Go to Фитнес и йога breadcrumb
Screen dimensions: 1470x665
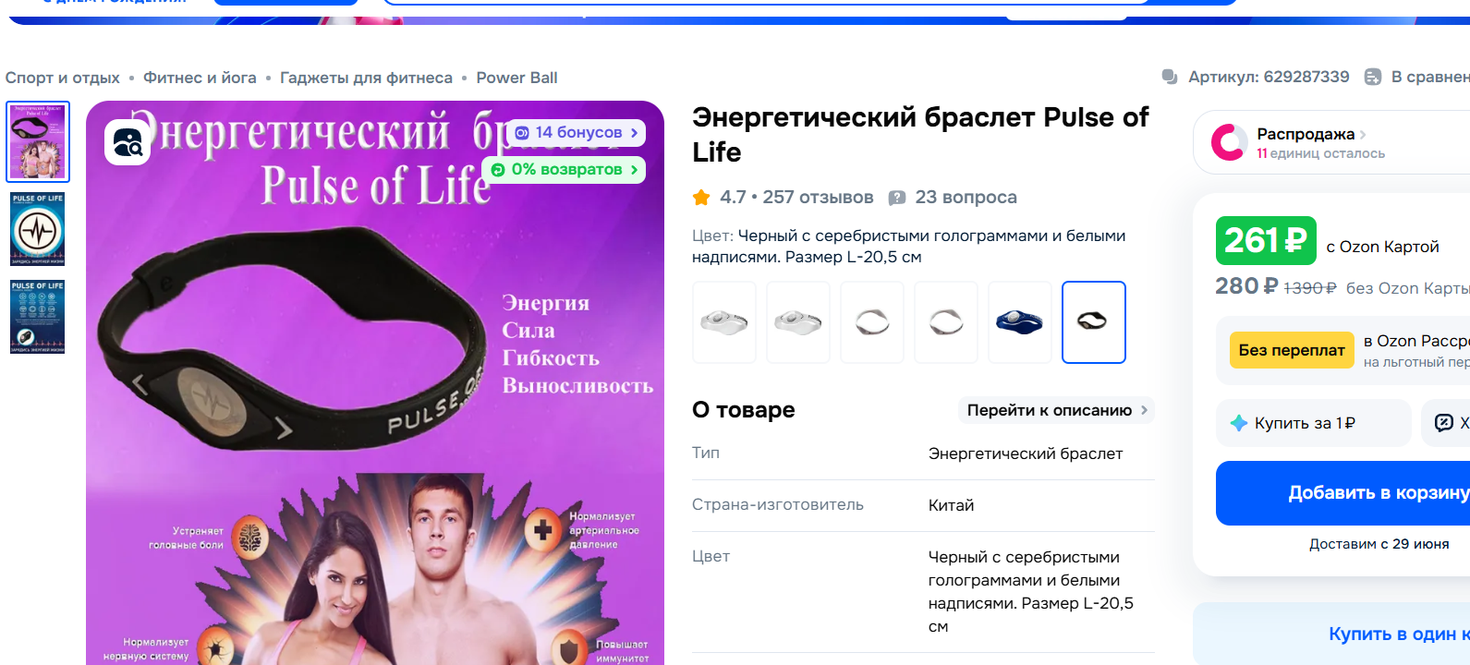tap(200, 78)
